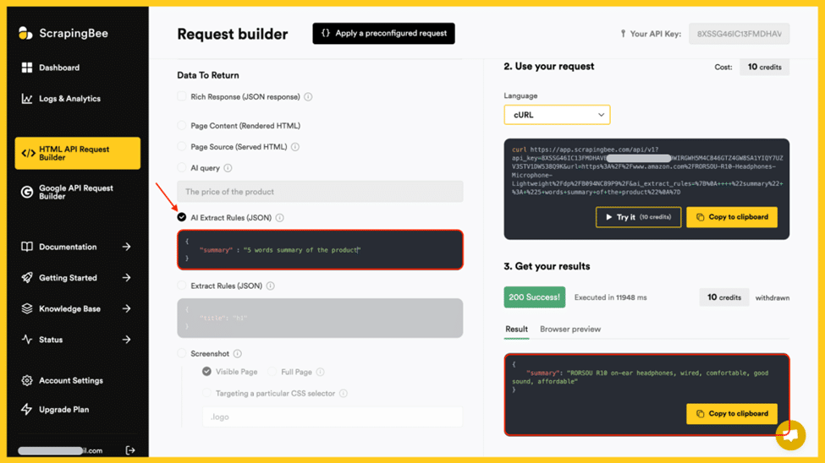Expand the Documentation arrow

tap(126, 247)
